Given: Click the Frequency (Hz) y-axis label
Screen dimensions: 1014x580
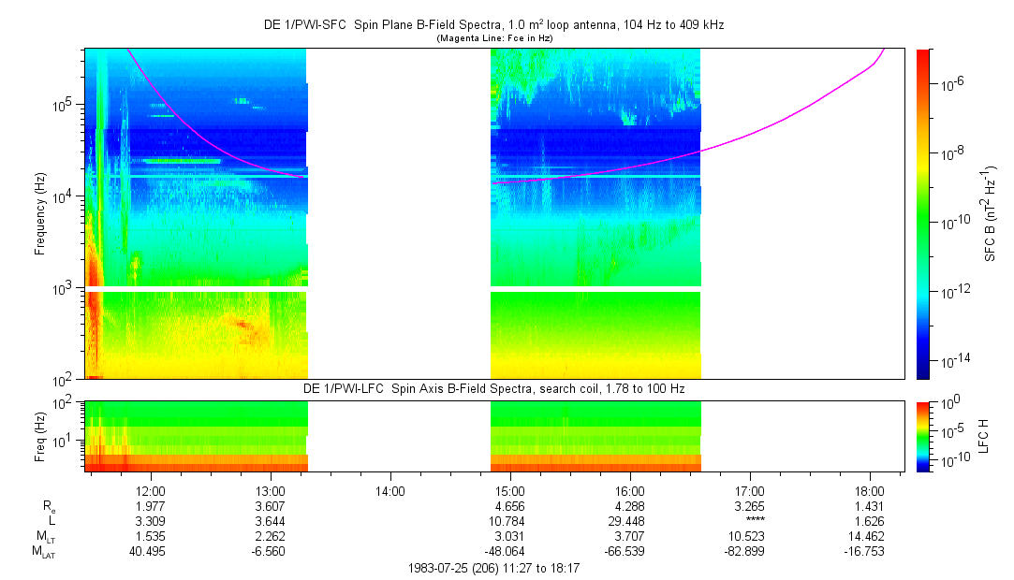Looking at the screenshot, I should (41, 213).
